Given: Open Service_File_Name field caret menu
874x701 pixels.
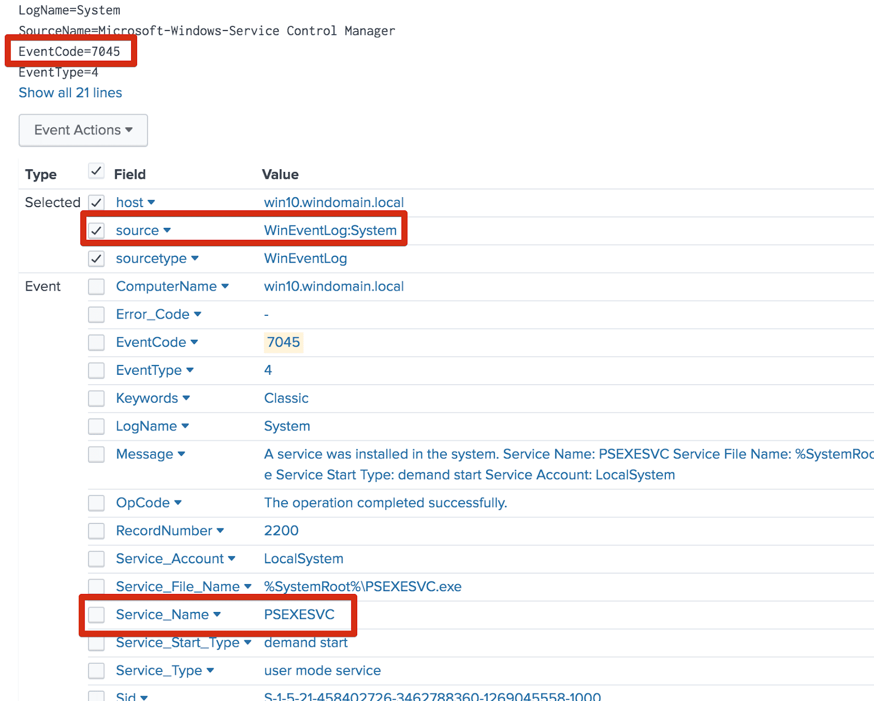Looking at the screenshot, I should [x=247, y=587].
